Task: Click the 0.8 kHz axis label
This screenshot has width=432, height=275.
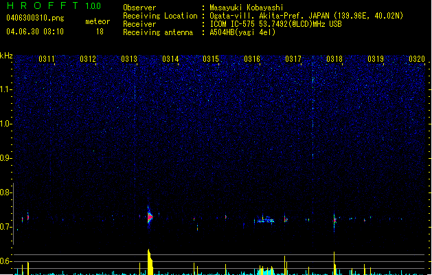Action: click(x=5, y=192)
